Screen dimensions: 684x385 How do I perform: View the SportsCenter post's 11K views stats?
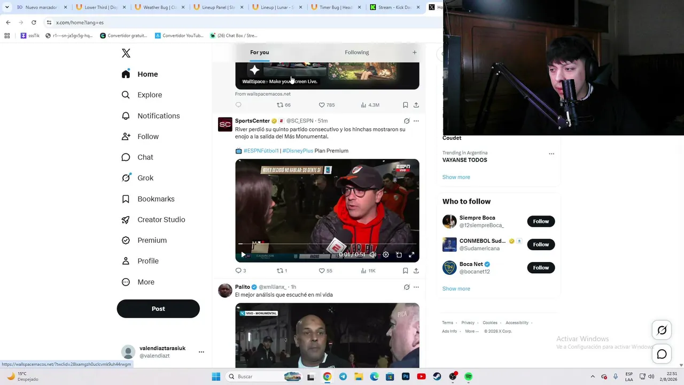pos(368,271)
